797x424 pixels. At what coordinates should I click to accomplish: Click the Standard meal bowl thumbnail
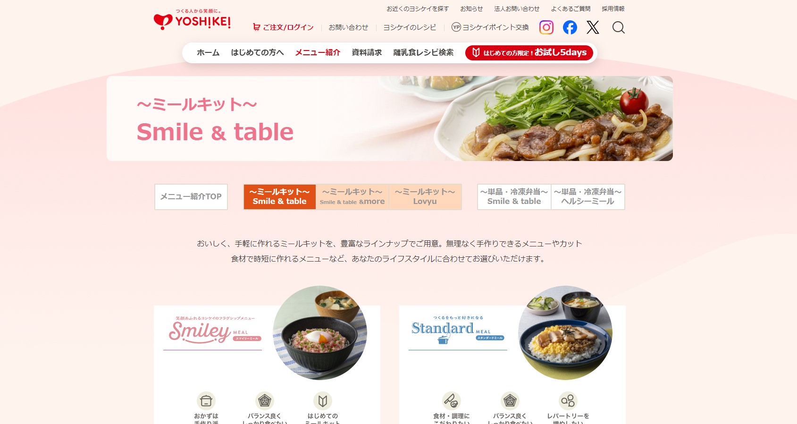pyautogui.click(x=565, y=333)
